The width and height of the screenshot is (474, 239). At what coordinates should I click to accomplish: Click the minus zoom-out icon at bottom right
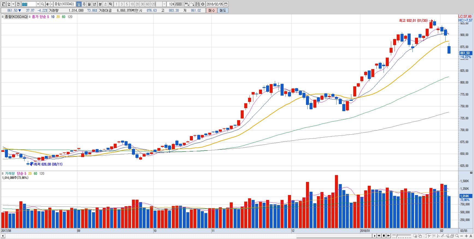(462, 236)
